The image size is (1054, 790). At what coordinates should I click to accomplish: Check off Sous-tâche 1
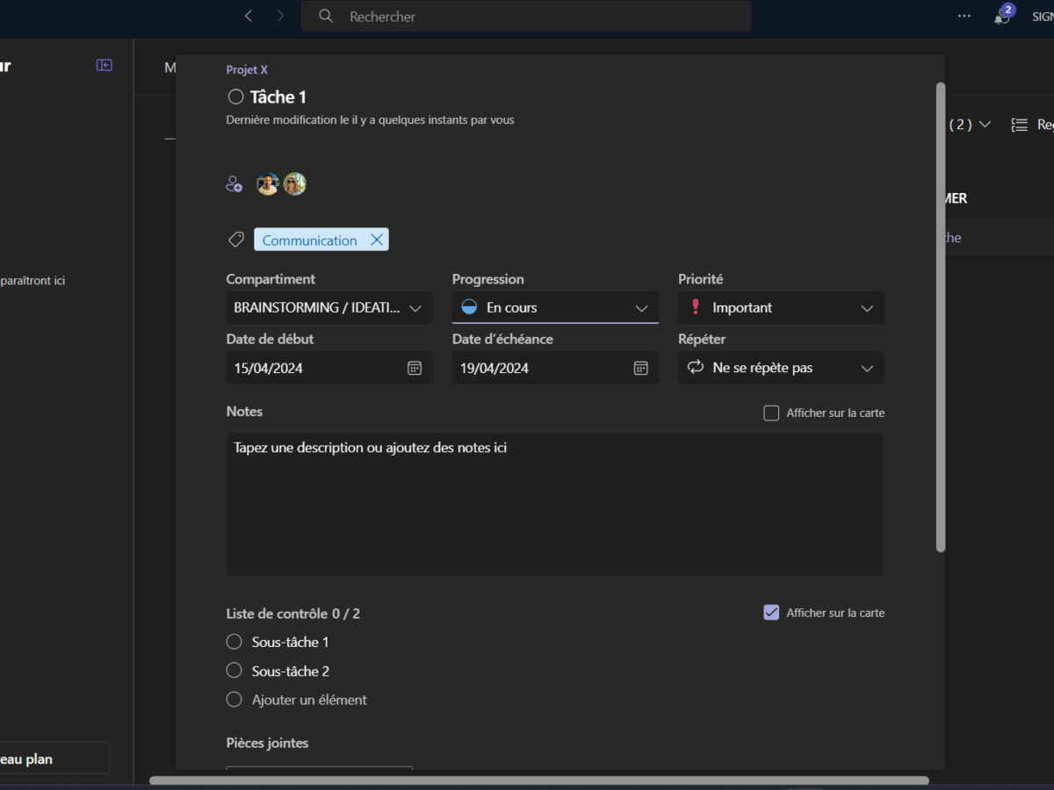click(x=234, y=642)
